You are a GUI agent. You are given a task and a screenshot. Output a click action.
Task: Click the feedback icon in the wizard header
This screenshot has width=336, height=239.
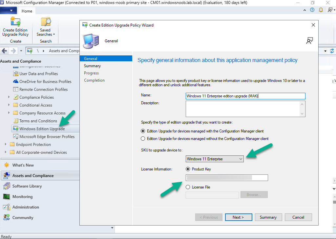[x=309, y=40]
